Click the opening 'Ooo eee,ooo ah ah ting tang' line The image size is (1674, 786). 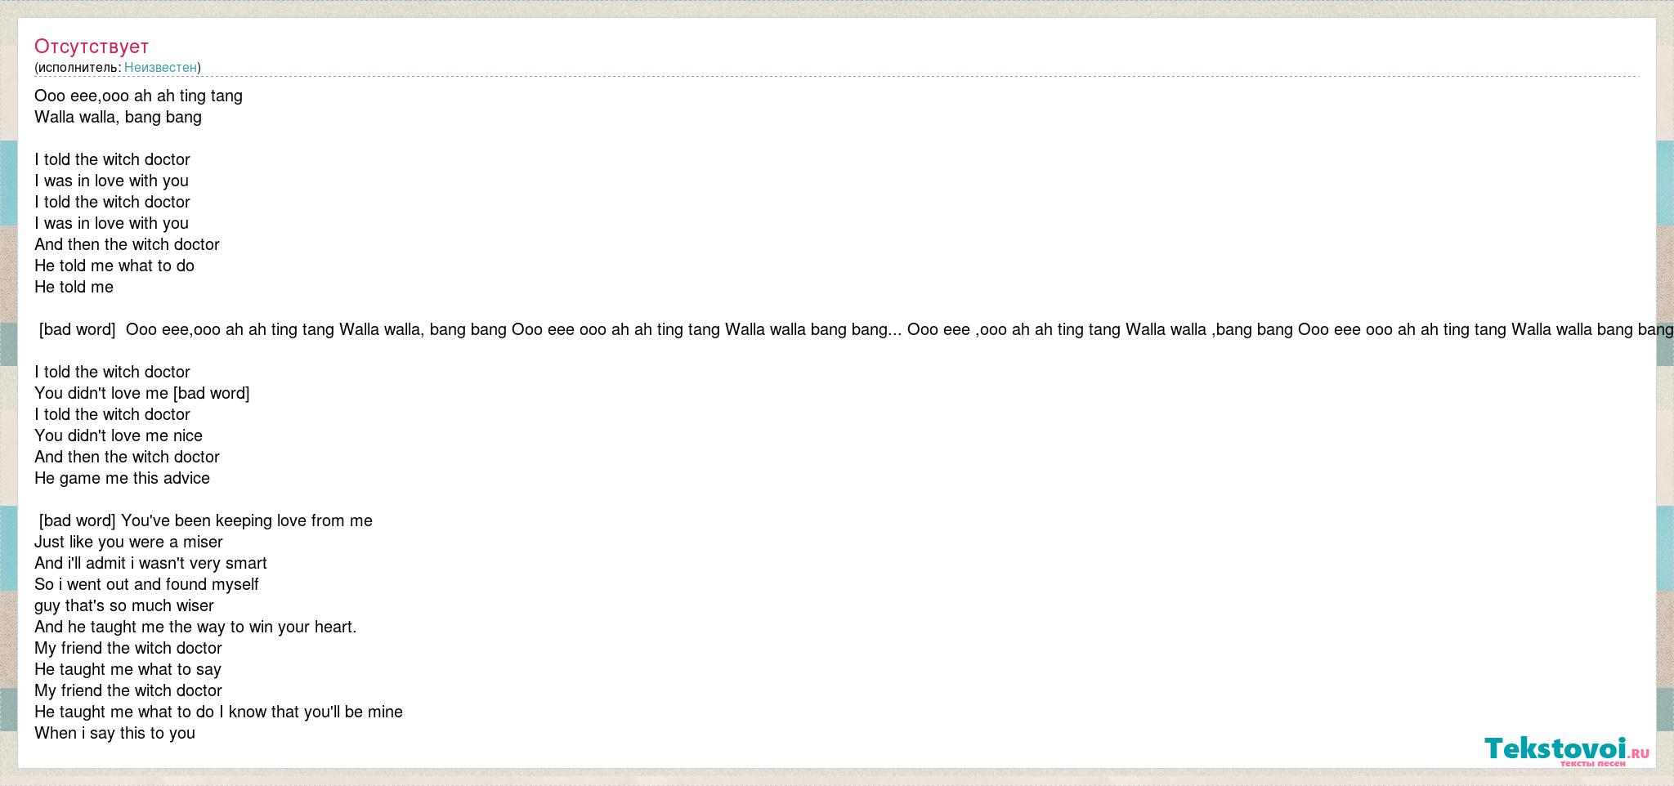[138, 96]
